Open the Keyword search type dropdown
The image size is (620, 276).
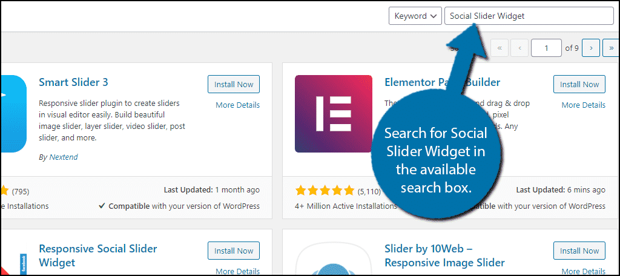pyautogui.click(x=415, y=16)
